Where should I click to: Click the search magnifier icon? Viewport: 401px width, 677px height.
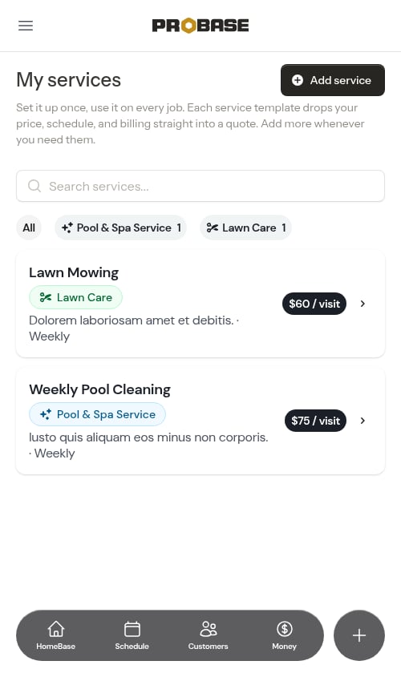coord(34,186)
